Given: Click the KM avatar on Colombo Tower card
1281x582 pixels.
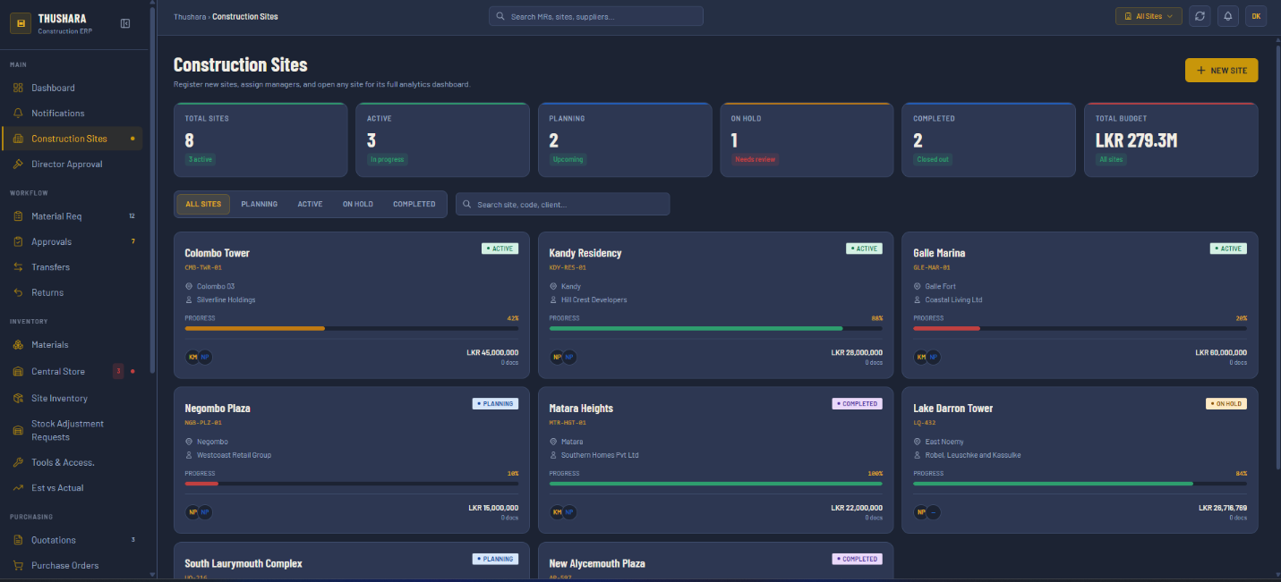Looking at the screenshot, I should pos(192,357).
